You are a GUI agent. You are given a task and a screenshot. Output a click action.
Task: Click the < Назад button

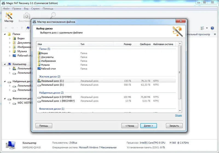[x=130, y=126]
